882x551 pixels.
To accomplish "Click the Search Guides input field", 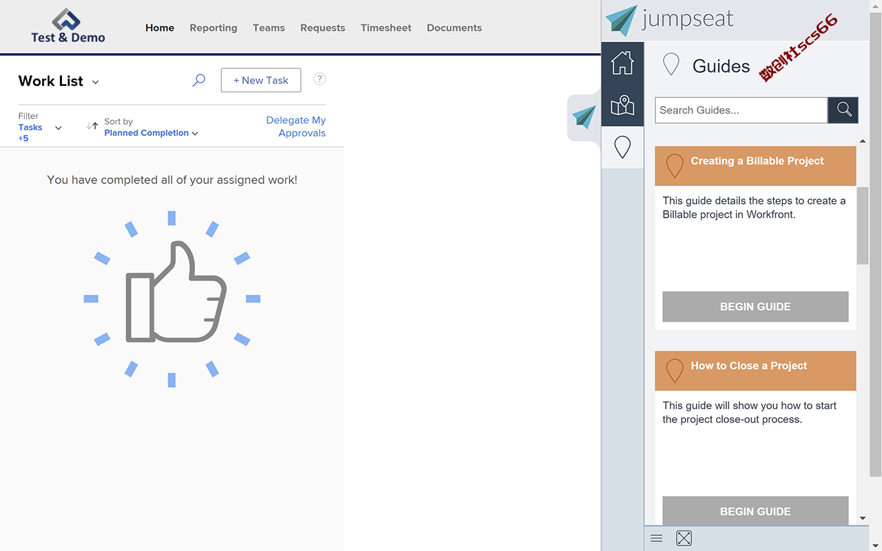I will 741,110.
